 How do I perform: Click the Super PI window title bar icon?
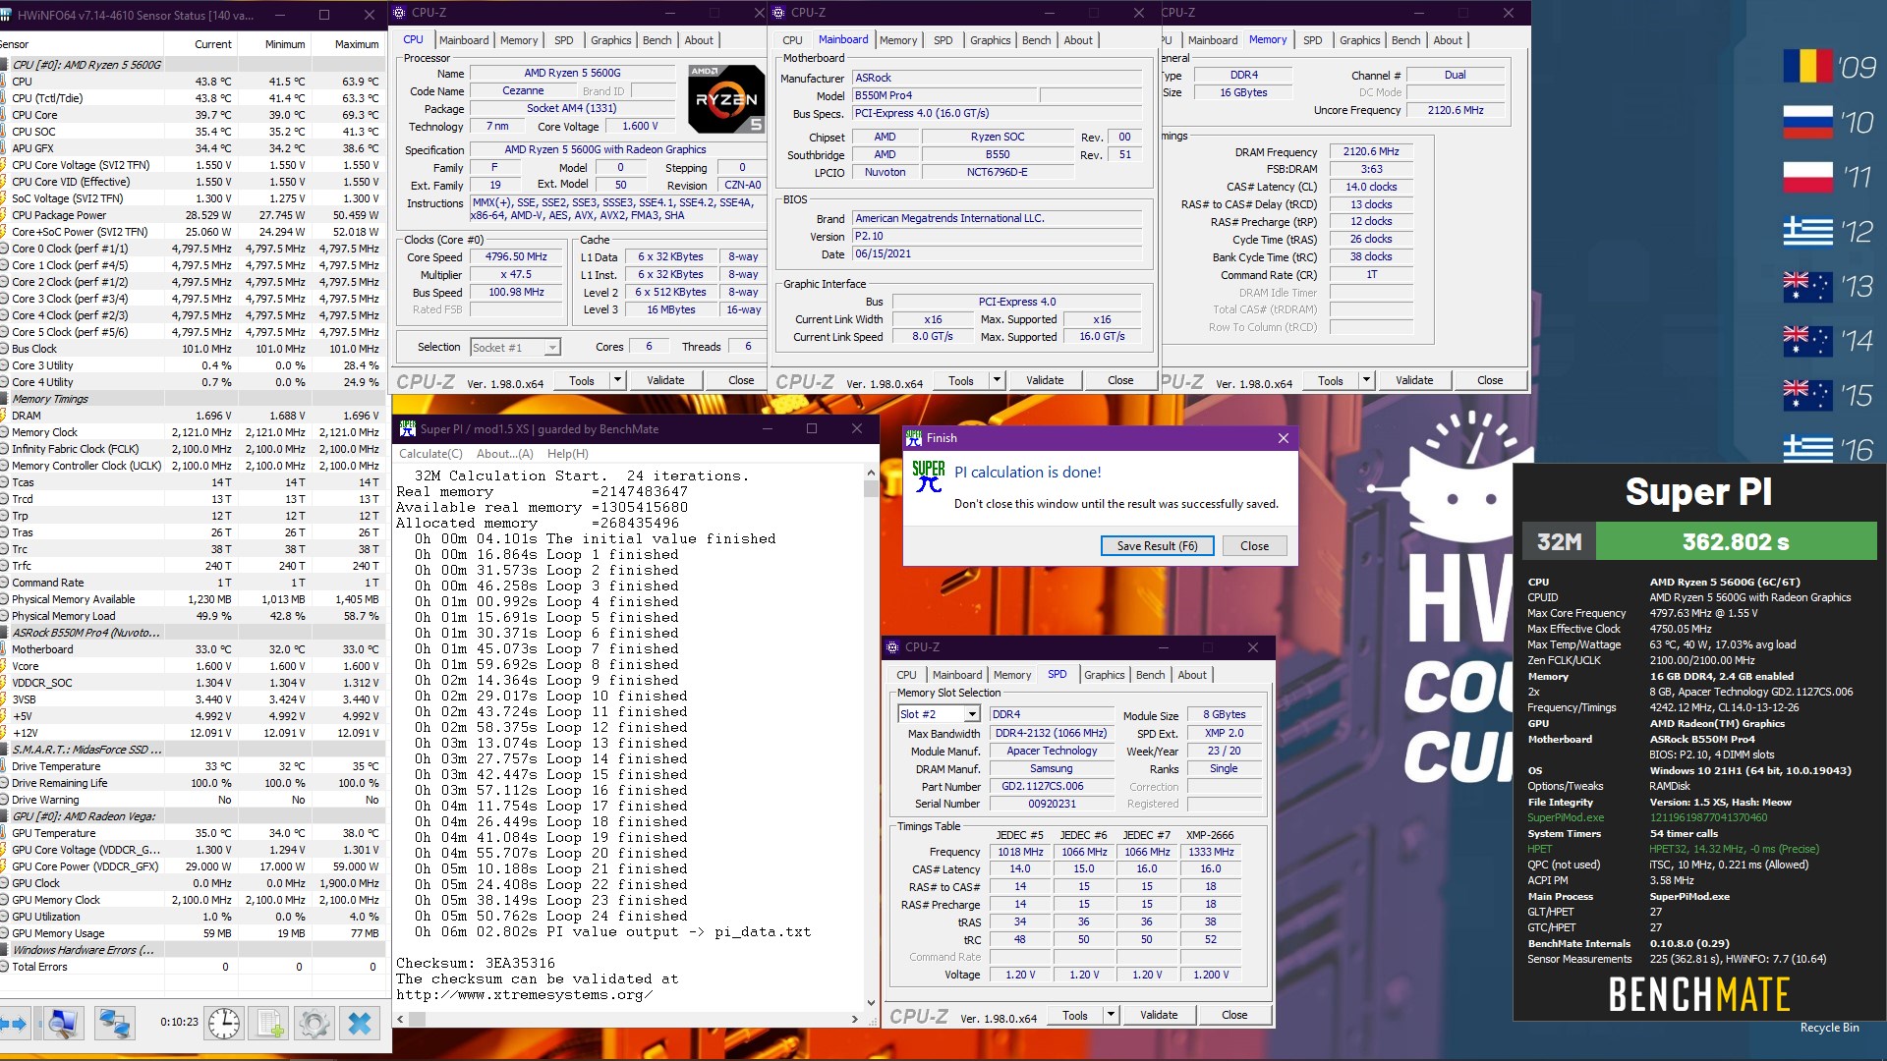[x=407, y=428]
